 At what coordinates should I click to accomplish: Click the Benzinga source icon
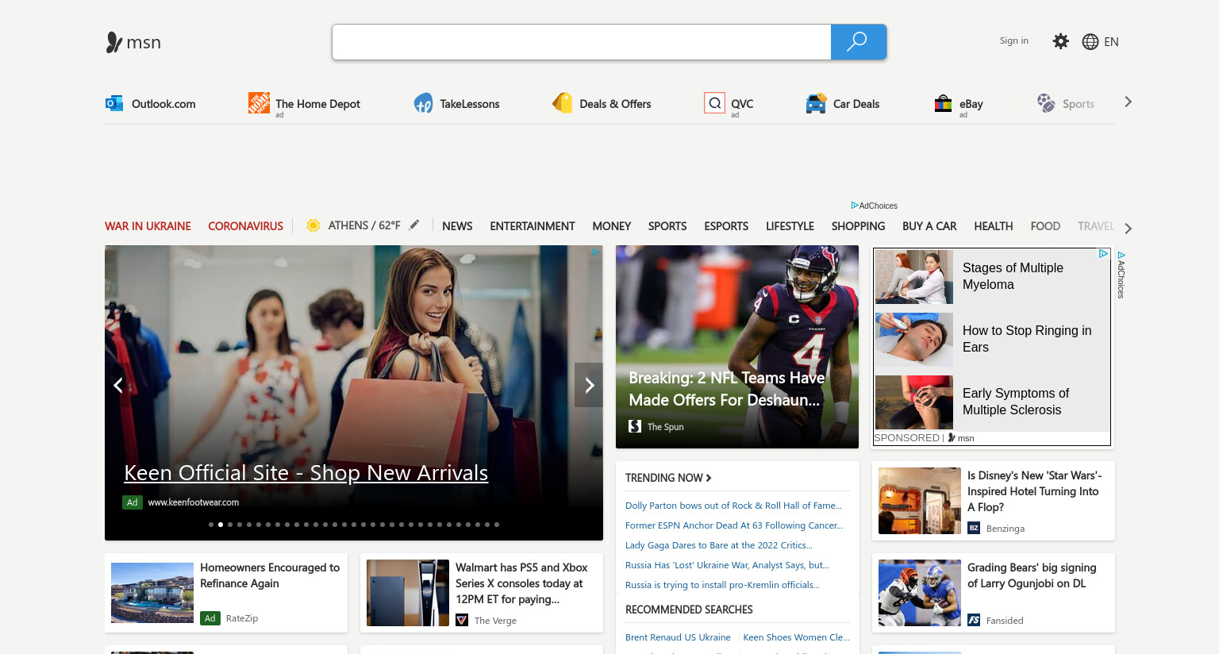pyautogui.click(x=974, y=528)
